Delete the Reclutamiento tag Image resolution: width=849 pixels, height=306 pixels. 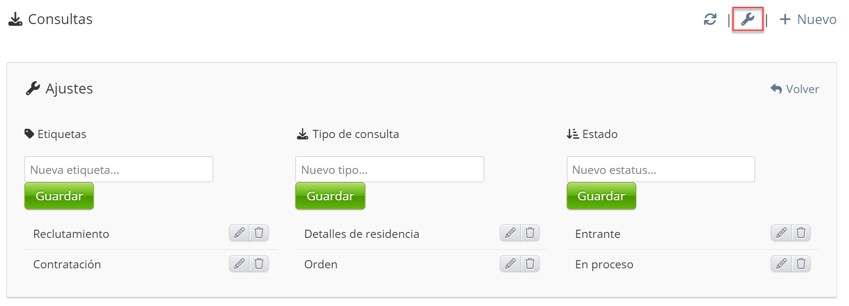tap(259, 233)
